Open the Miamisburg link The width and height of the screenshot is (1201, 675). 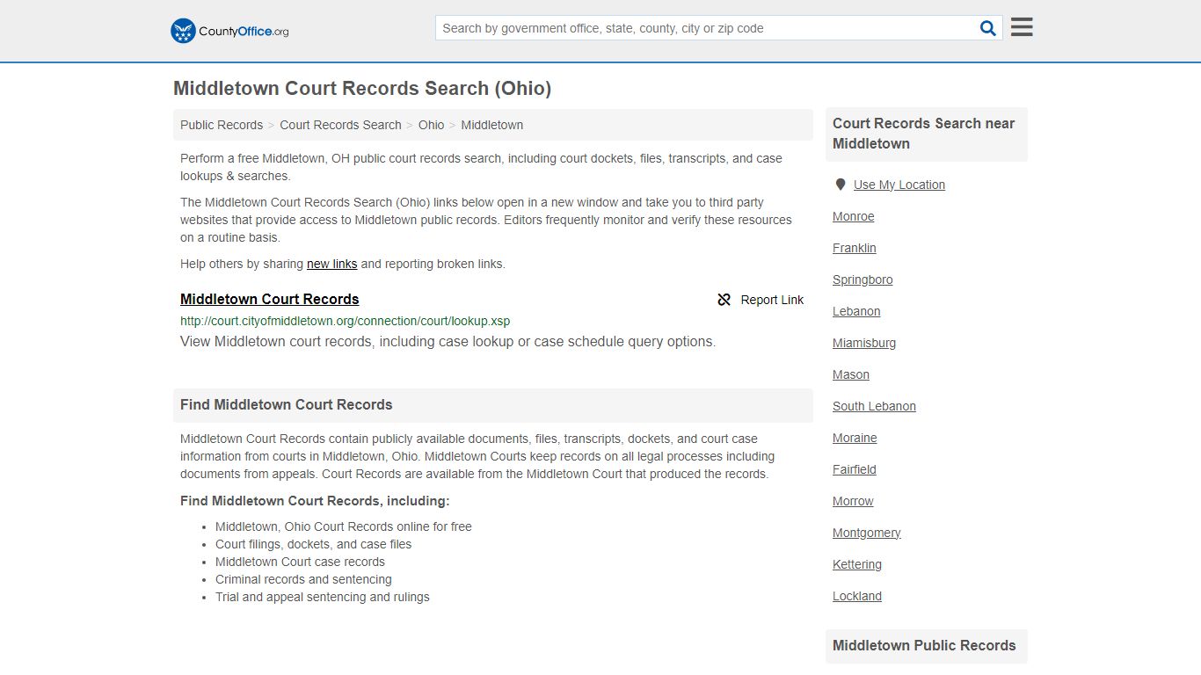tap(864, 343)
